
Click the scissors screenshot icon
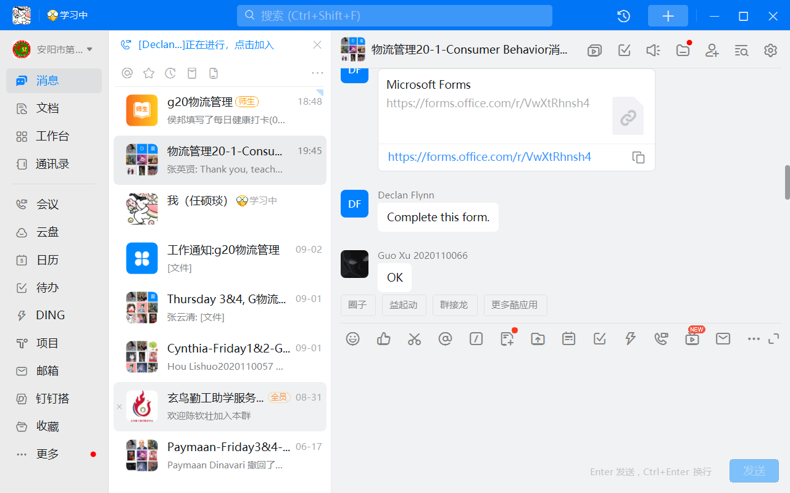coord(414,338)
